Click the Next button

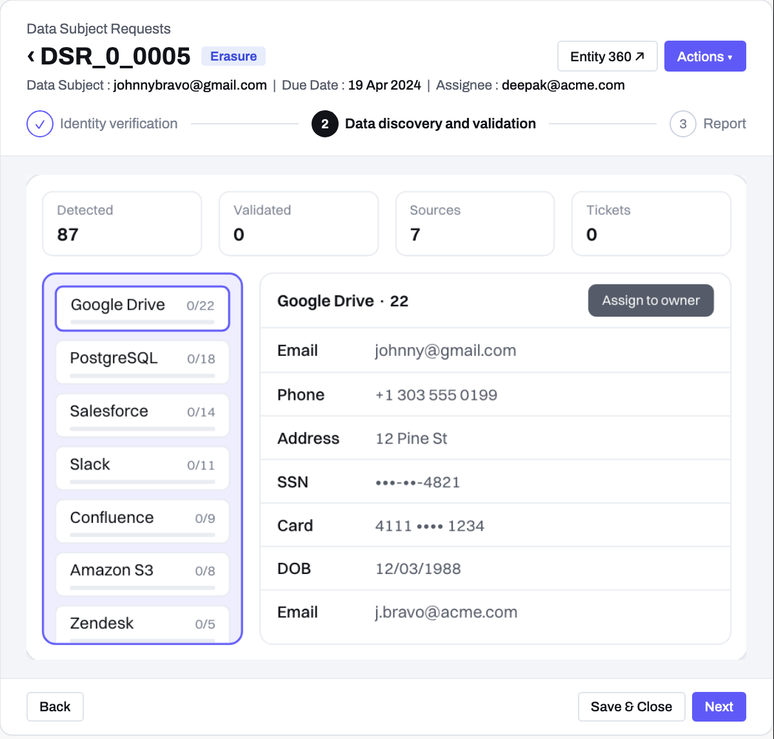pos(719,707)
